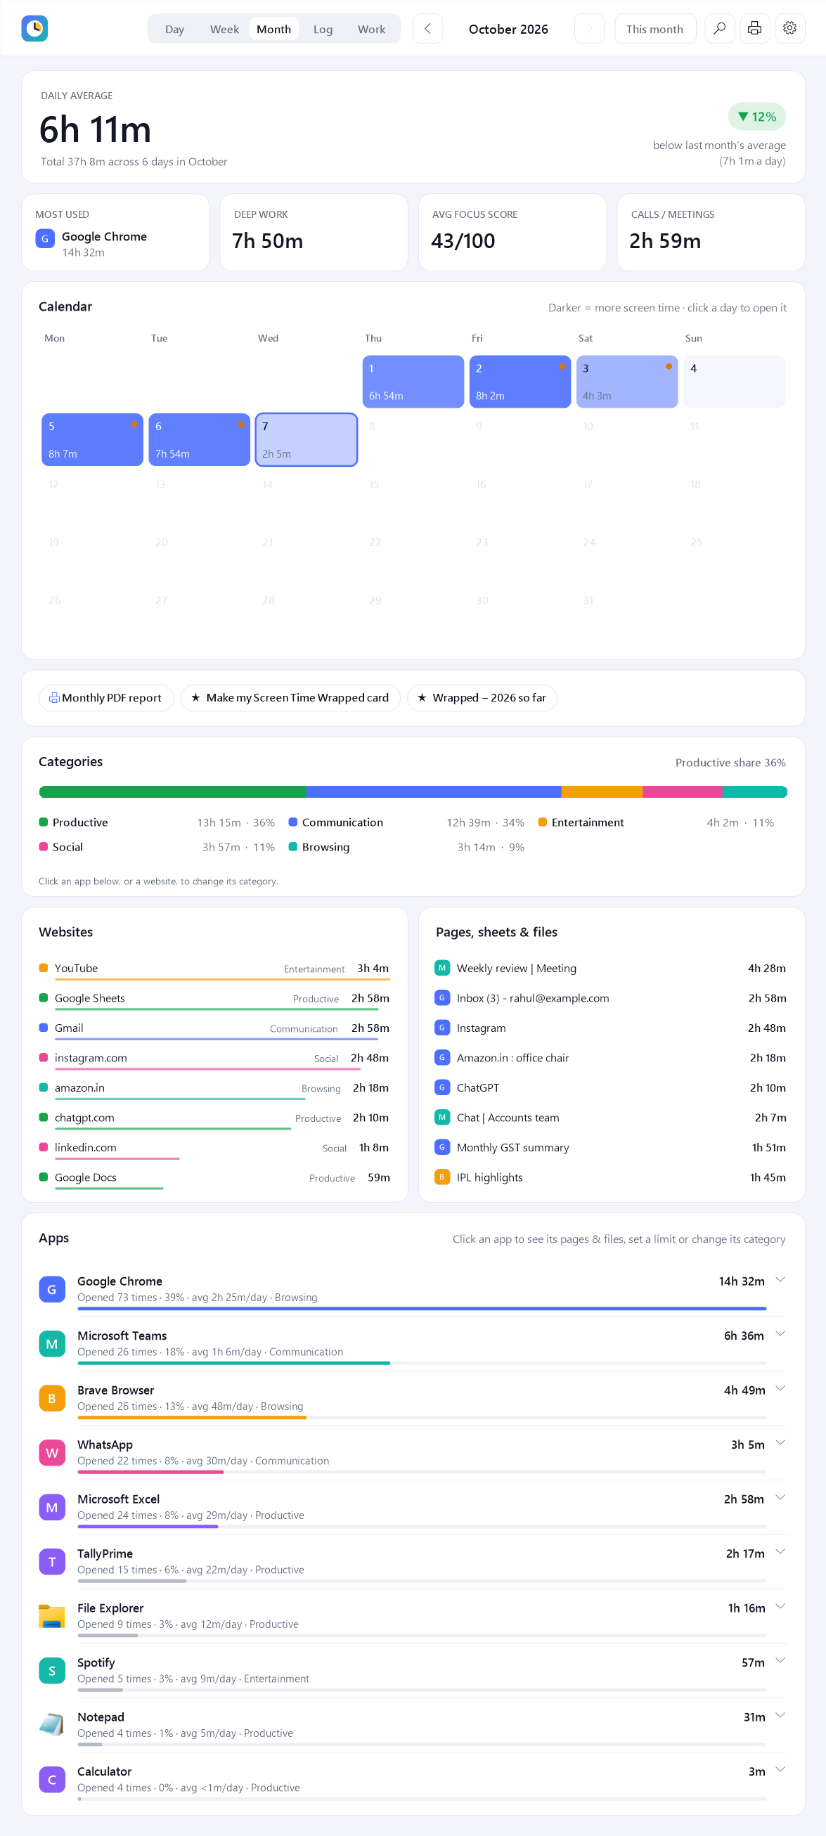The width and height of the screenshot is (826, 1836).
Task: Click the Entertainment category legend entry
Action: click(x=656, y=822)
